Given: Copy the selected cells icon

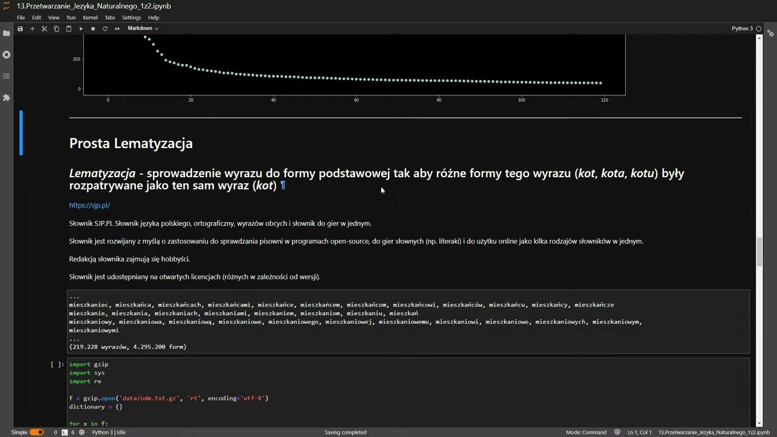Looking at the screenshot, I should pyautogui.click(x=56, y=29).
